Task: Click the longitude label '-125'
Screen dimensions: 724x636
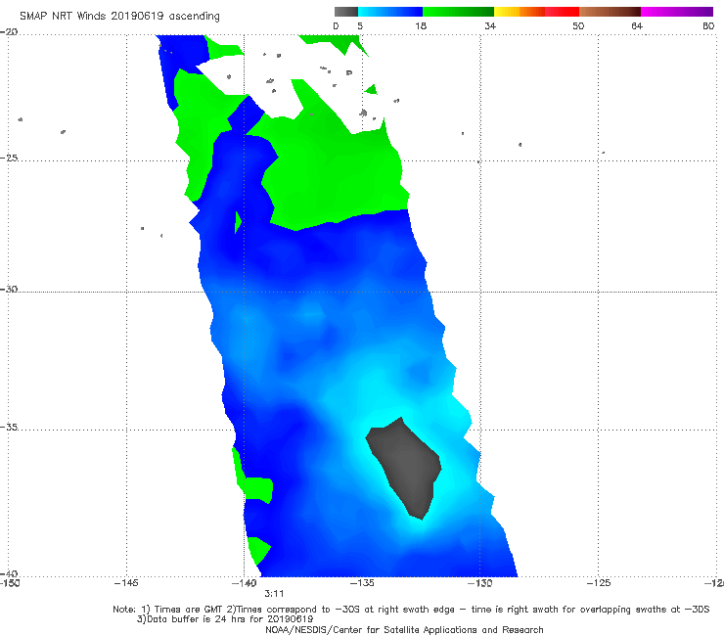Action: (x=599, y=583)
